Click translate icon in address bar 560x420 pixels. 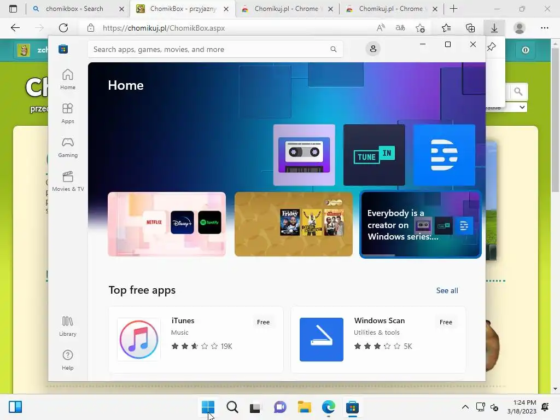(x=400, y=28)
